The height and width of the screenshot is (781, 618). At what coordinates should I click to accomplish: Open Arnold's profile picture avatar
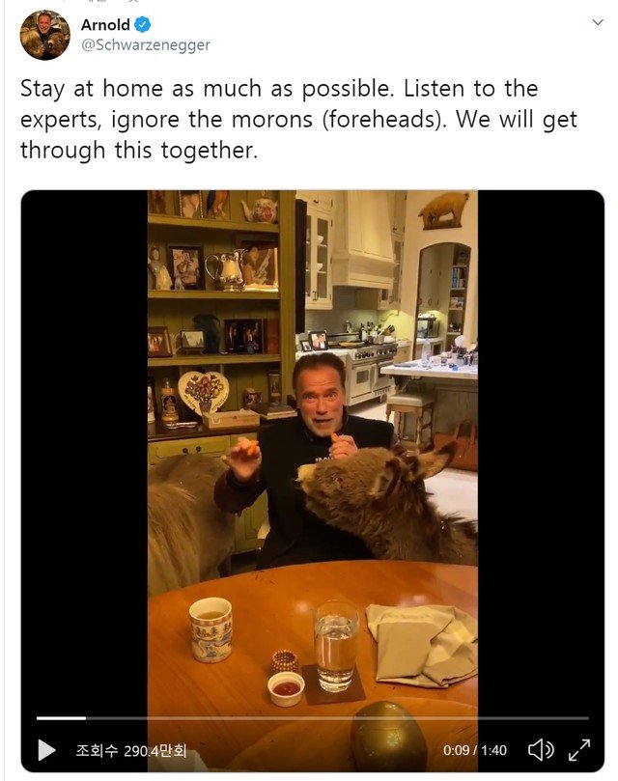[x=44, y=35]
